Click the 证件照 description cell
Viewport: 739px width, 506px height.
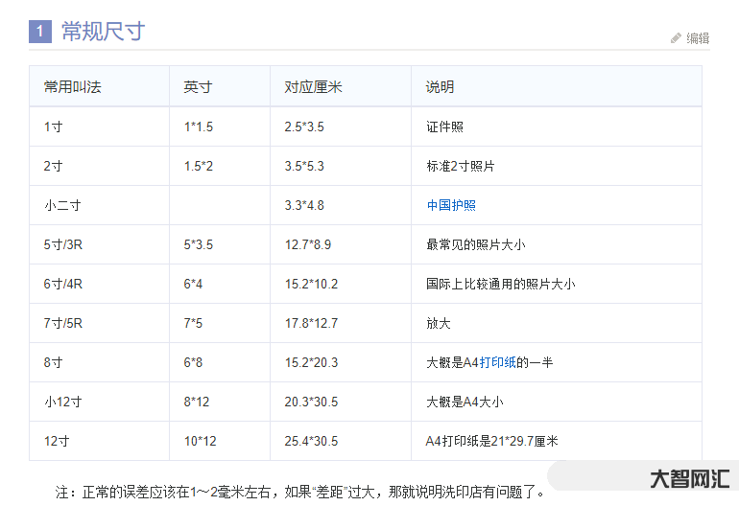[x=444, y=126]
